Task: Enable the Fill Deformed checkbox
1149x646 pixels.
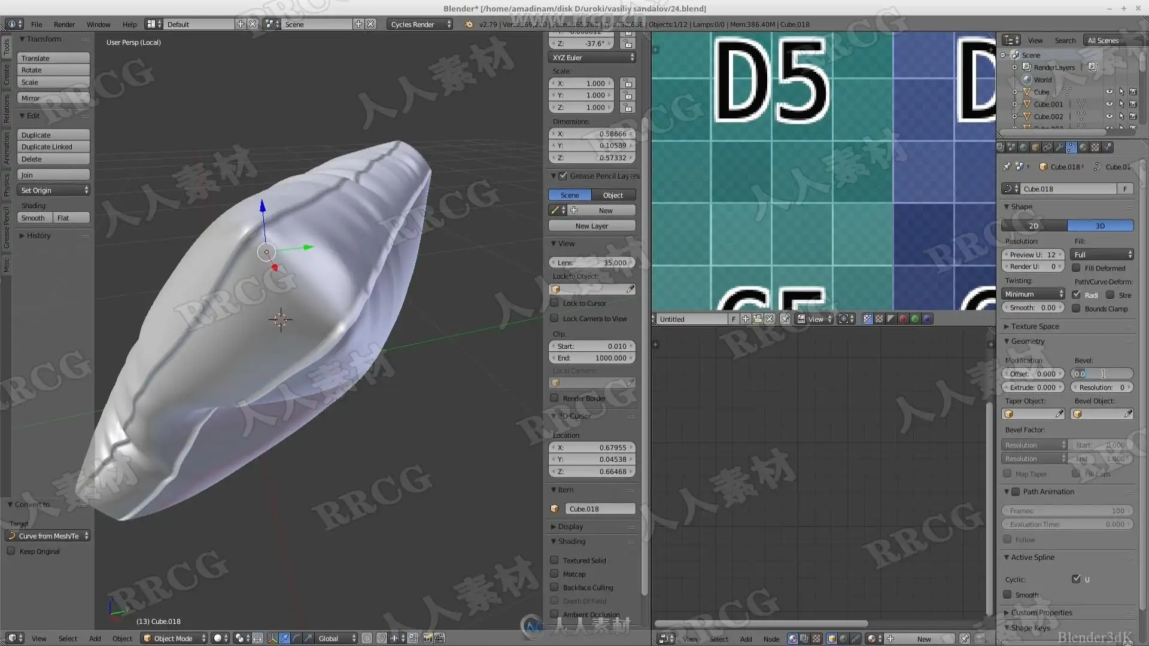Action: (1077, 268)
